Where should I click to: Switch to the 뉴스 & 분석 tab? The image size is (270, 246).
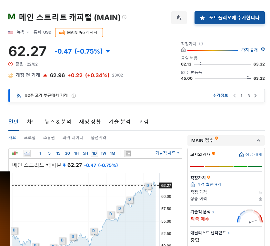click(x=58, y=122)
